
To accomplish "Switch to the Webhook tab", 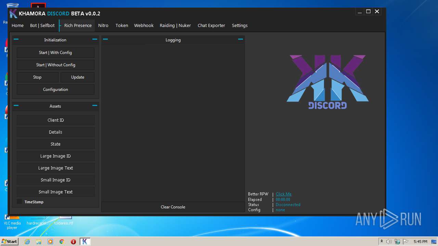I will [144, 26].
